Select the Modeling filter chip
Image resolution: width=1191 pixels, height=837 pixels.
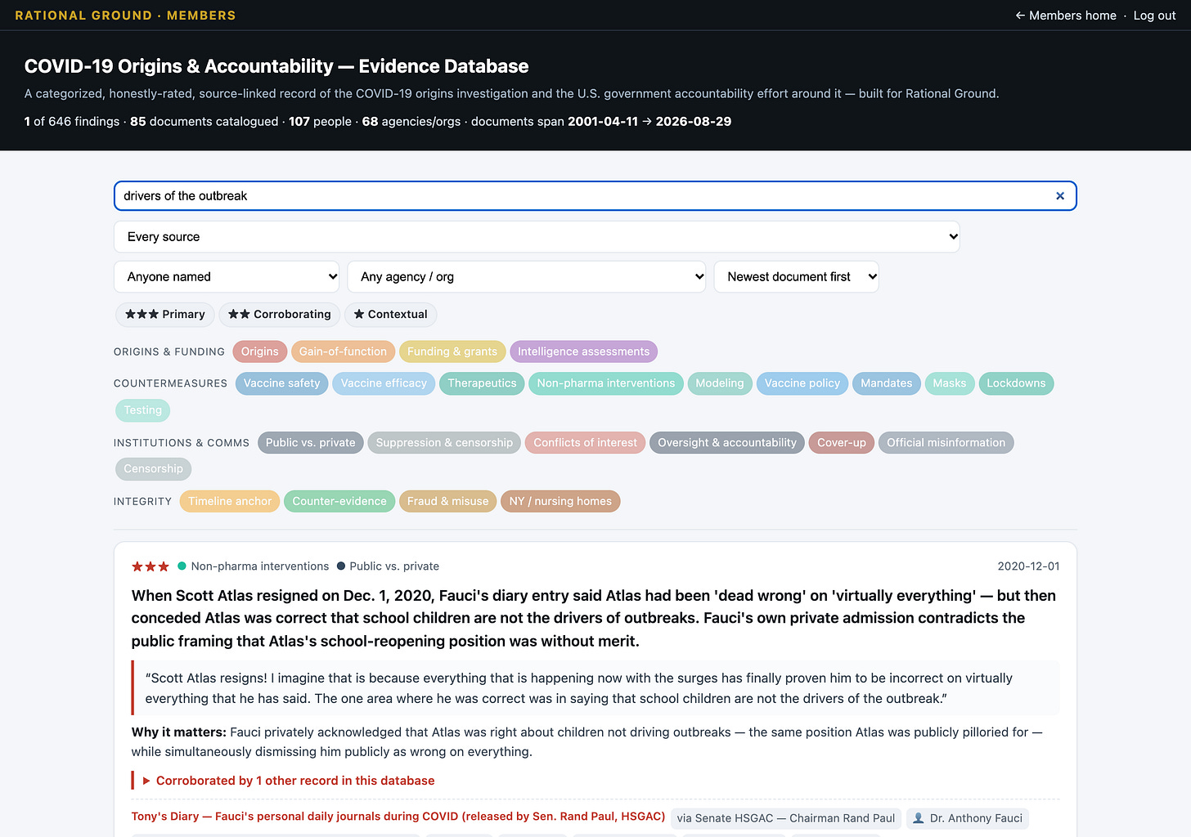pos(720,383)
